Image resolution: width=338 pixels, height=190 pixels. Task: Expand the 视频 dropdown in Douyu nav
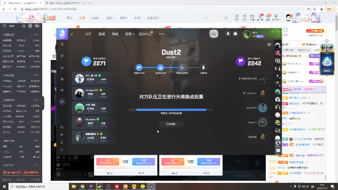[x=109, y=18]
